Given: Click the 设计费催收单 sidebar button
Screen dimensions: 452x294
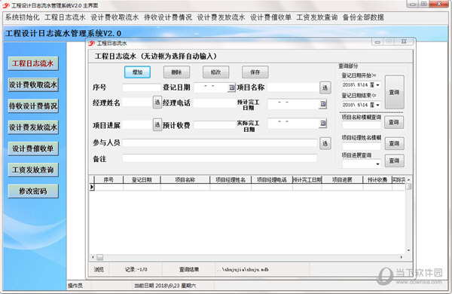Looking at the screenshot, I should (x=33, y=149).
